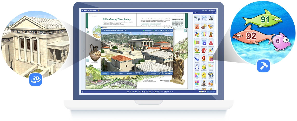Open the Multiplication table tool
The width and height of the screenshot is (297, 121).
204,43
